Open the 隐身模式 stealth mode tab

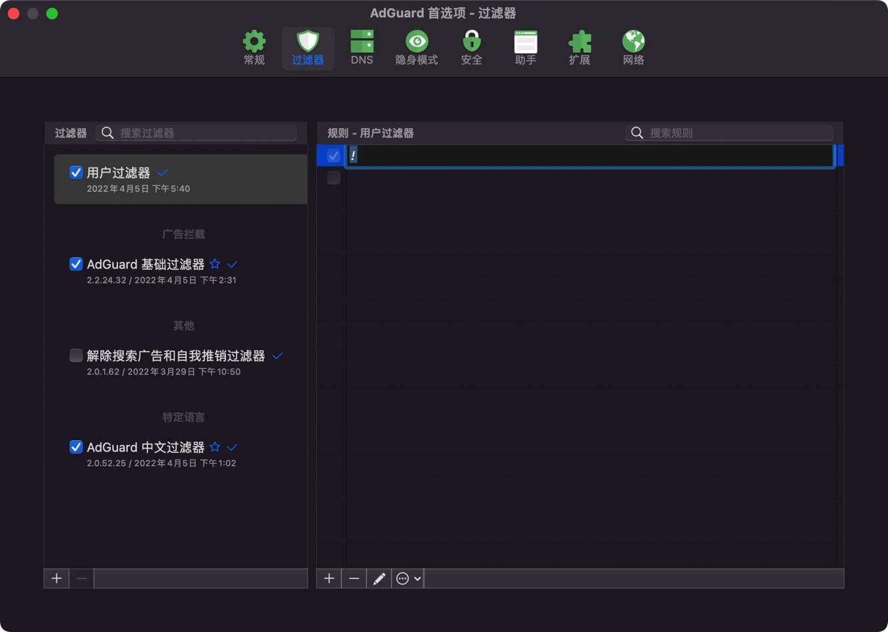[417, 48]
